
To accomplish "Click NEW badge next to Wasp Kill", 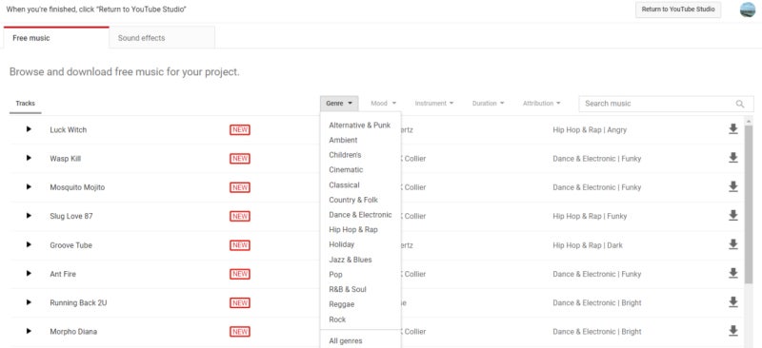I will pos(240,159).
